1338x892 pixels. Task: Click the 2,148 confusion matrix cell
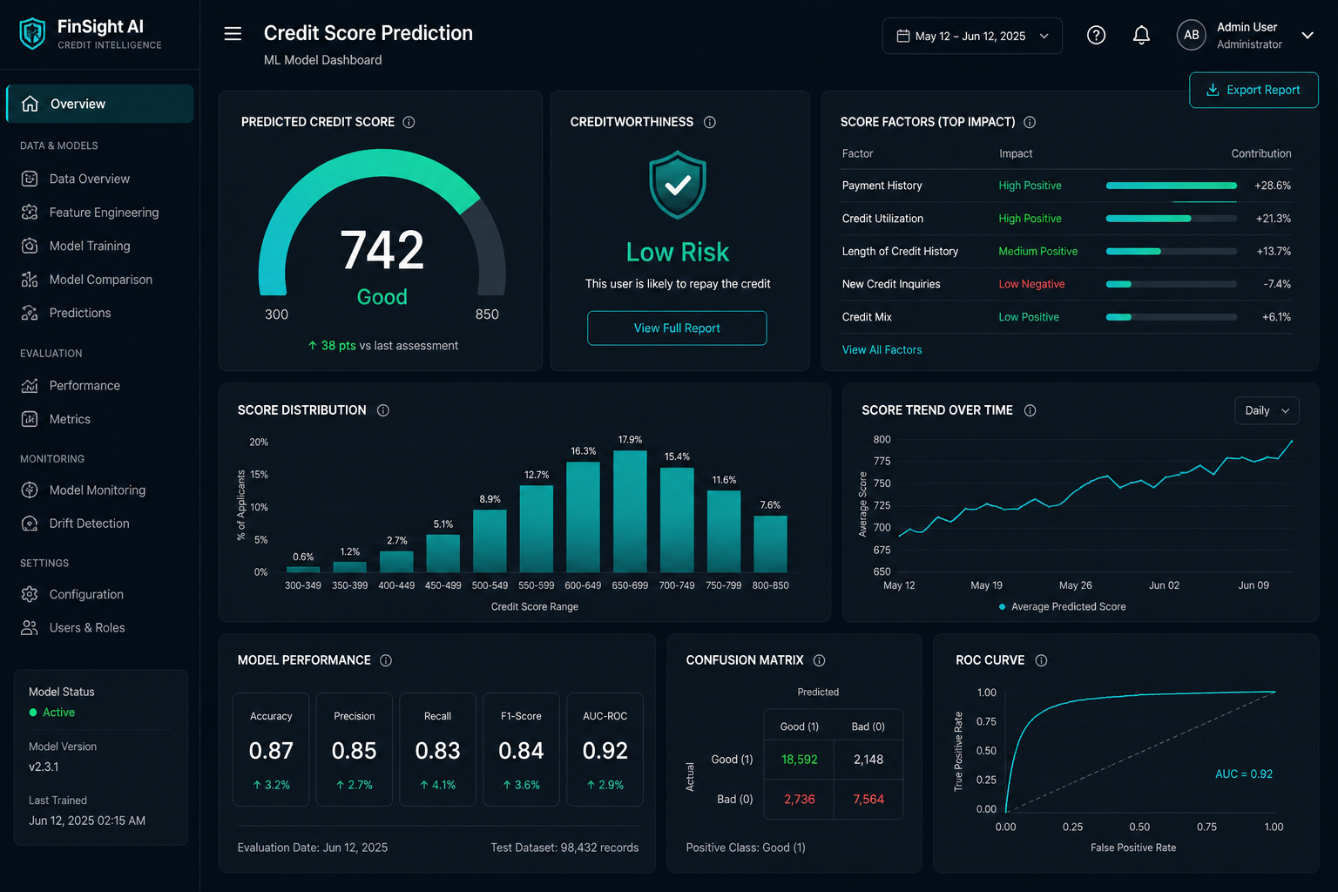(868, 760)
